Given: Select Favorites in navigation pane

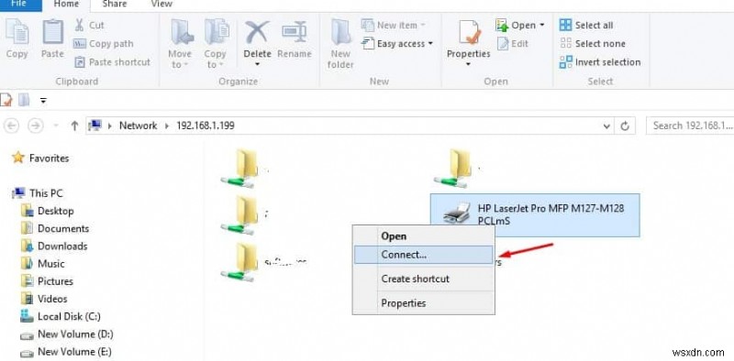Looking at the screenshot, I should coord(40,159).
